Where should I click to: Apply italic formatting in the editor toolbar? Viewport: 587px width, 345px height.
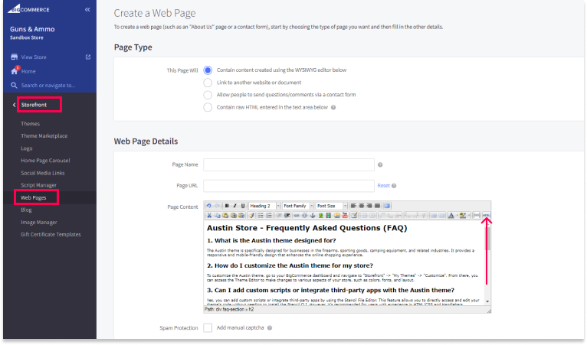(234, 206)
